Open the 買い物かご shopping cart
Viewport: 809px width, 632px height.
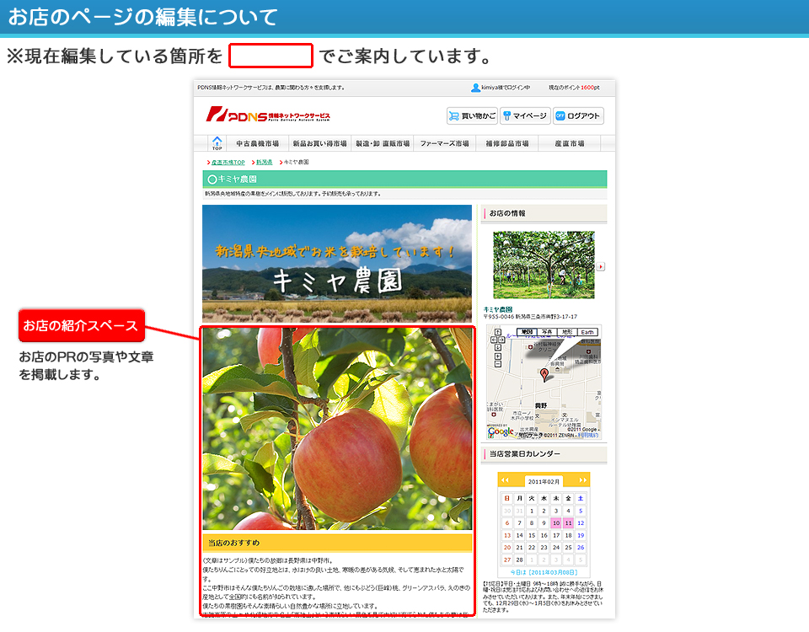point(472,116)
